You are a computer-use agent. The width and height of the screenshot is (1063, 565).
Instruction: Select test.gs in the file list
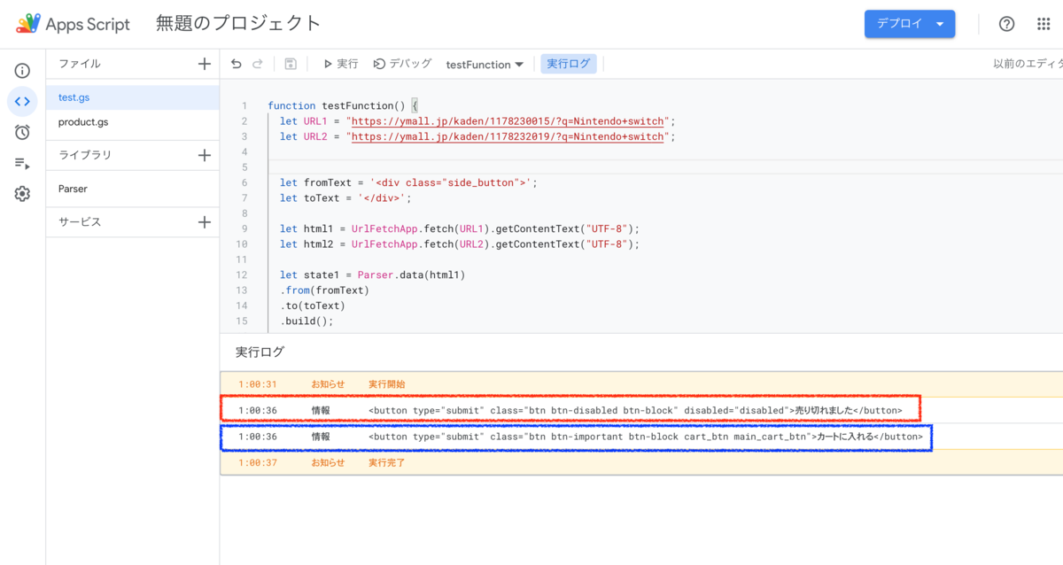coord(133,97)
